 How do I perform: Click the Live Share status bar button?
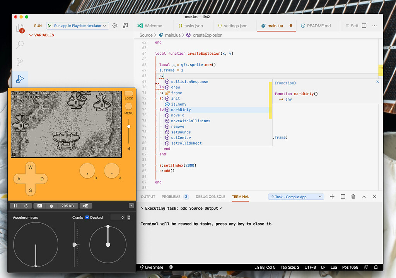[152, 267]
